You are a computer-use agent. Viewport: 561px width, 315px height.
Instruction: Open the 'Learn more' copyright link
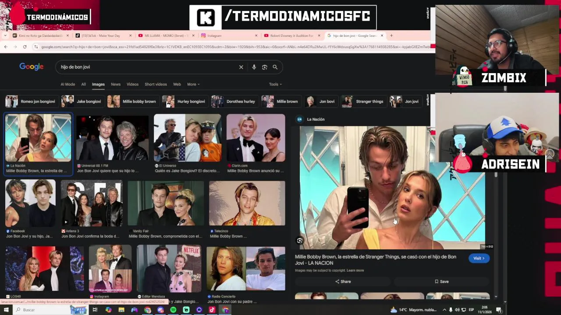point(355,270)
